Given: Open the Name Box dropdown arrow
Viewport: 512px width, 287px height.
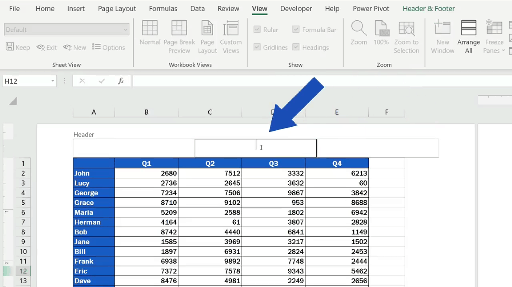Looking at the screenshot, I should (52, 81).
